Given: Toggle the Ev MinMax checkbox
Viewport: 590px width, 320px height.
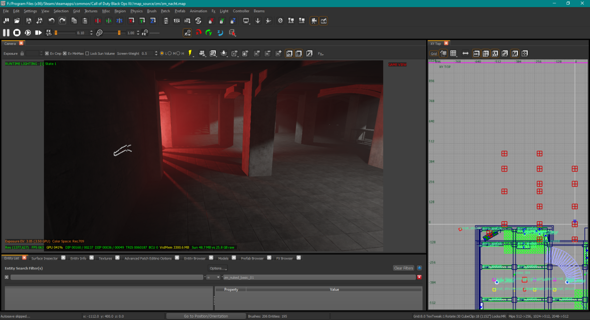Looking at the screenshot, I should pyautogui.click(x=65, y=53).
